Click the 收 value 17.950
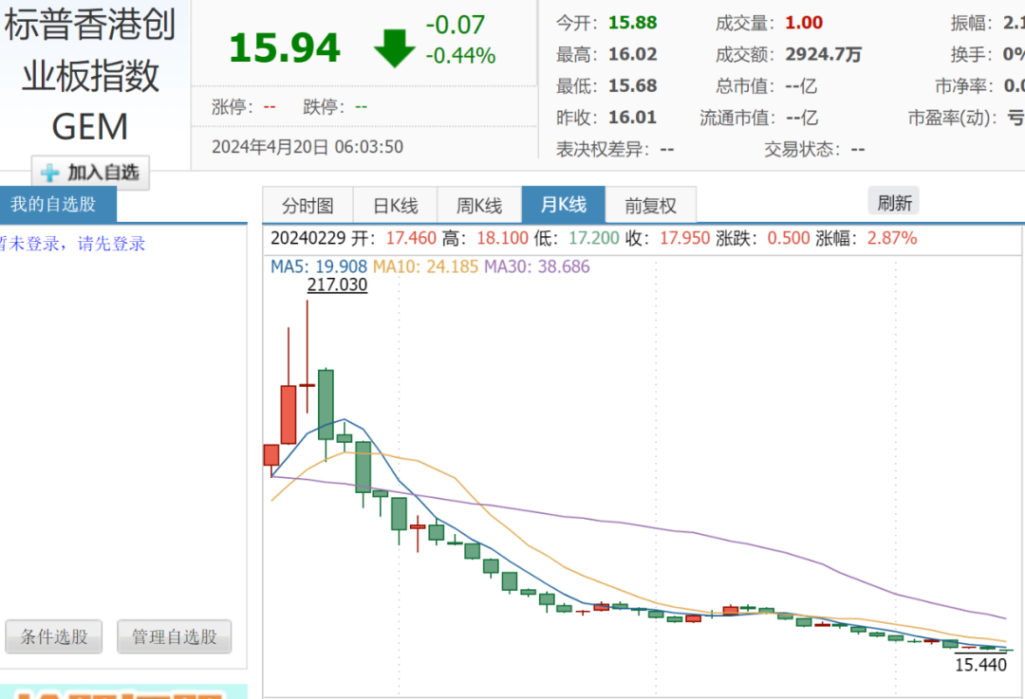Image resolution: width=1025 pixels, height=699 pixels. coord(684,238)
